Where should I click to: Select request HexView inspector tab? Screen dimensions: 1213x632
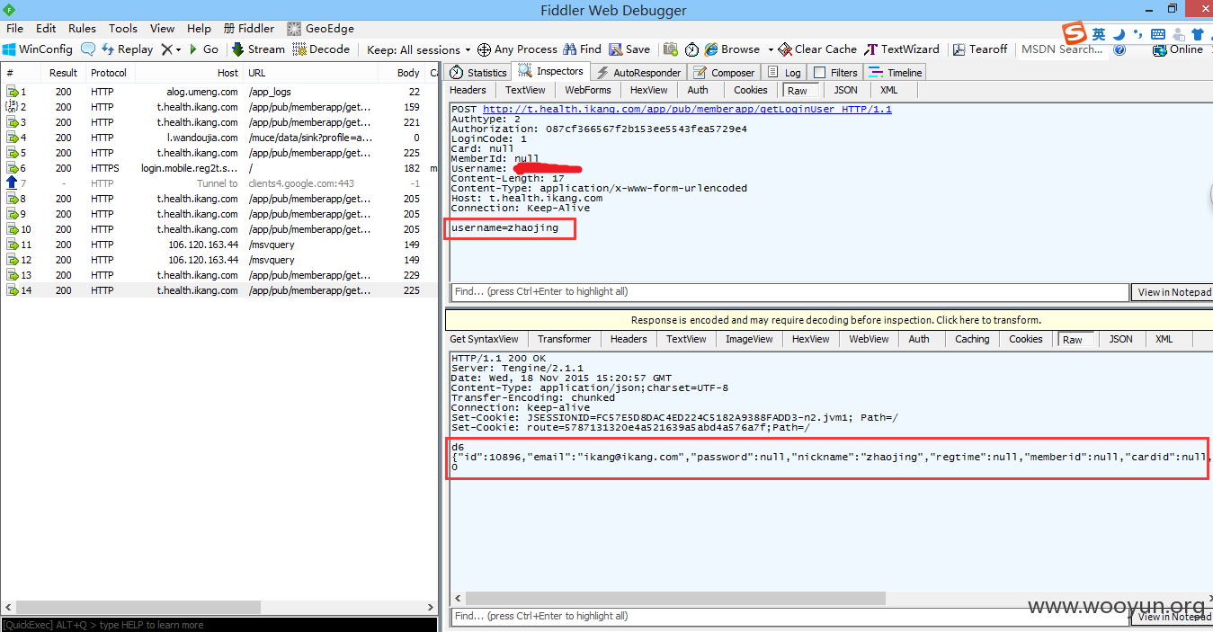click(x=648, y=90)
